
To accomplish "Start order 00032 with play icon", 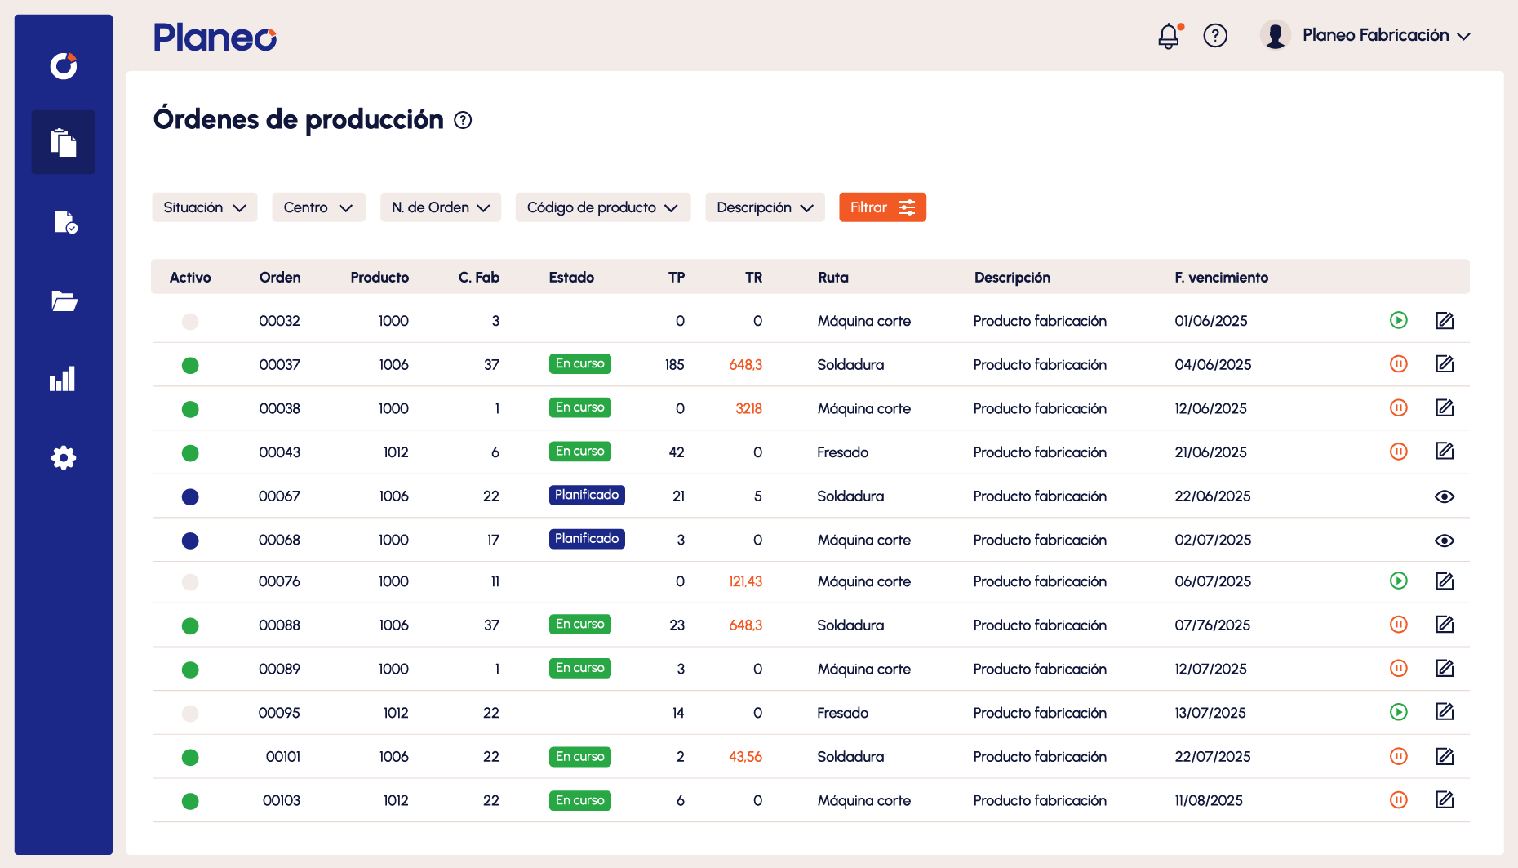I will pos(1398,321).
